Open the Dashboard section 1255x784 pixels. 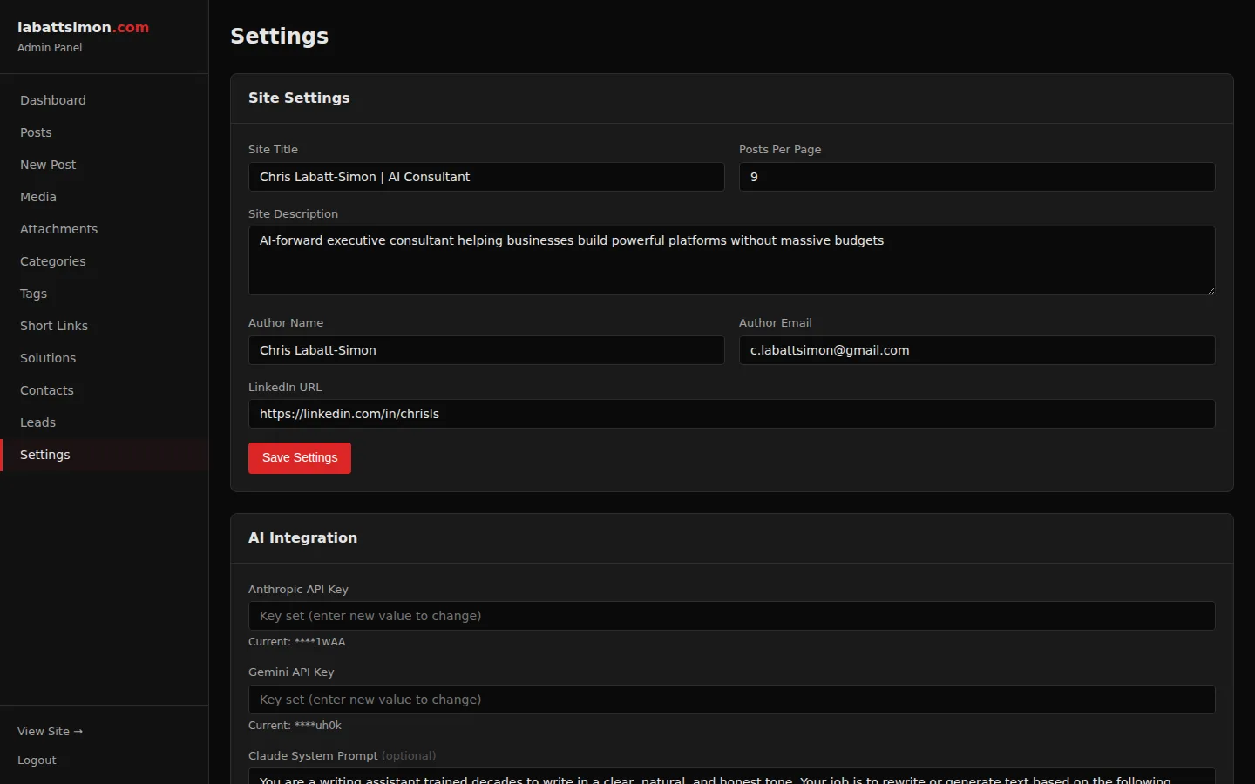point(52,99)
